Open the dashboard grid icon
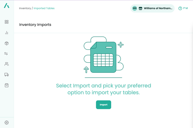 coord(7,22)
